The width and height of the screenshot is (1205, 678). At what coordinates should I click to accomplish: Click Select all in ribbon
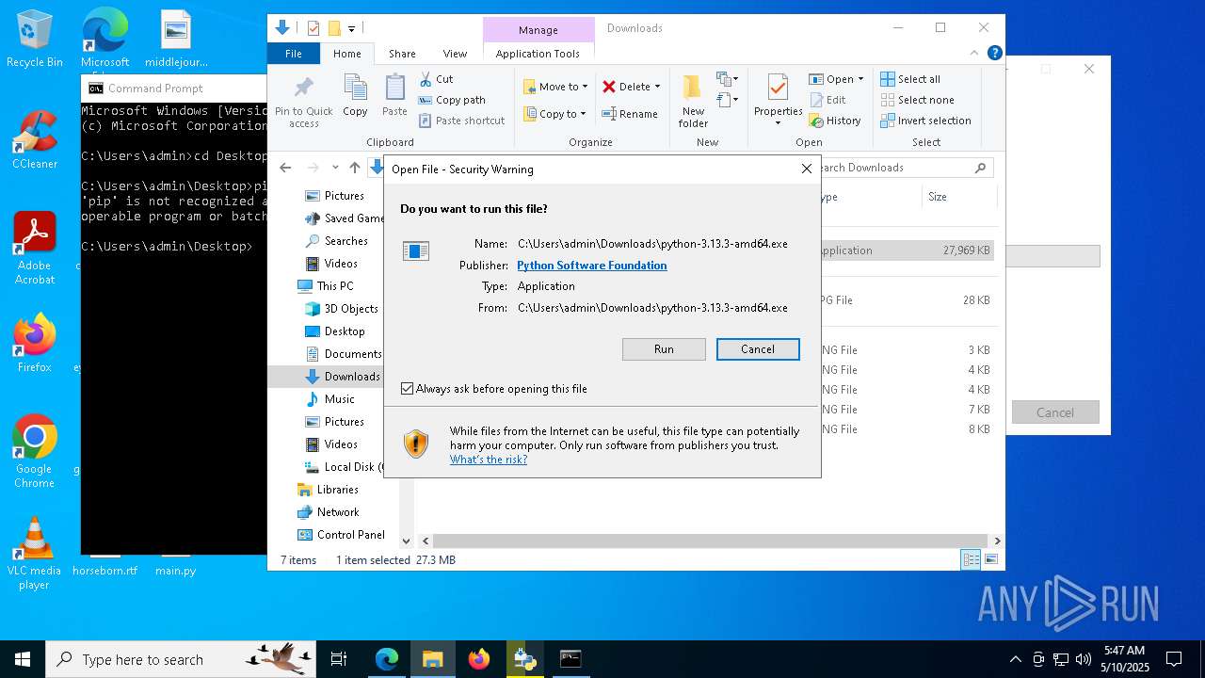click(x=910, y=79)
